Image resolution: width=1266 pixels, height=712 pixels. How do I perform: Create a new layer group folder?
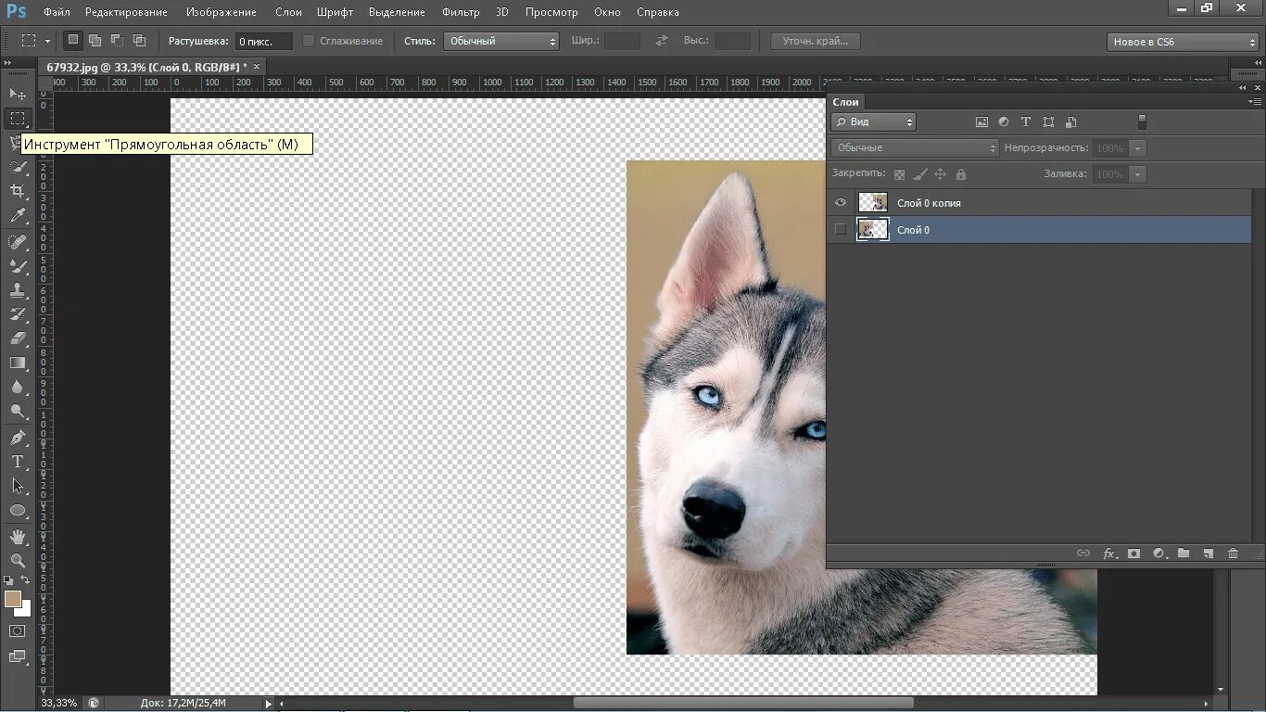pos(1184,553)
